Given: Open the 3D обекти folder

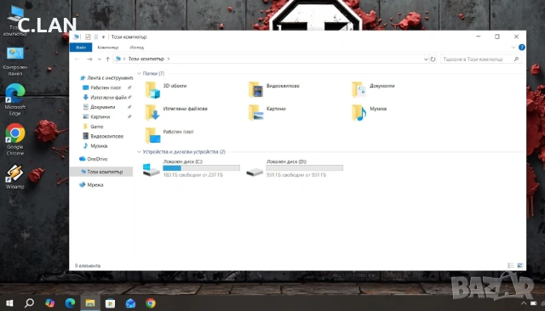Looking at the screenshot, I should (x=166, y=89).
